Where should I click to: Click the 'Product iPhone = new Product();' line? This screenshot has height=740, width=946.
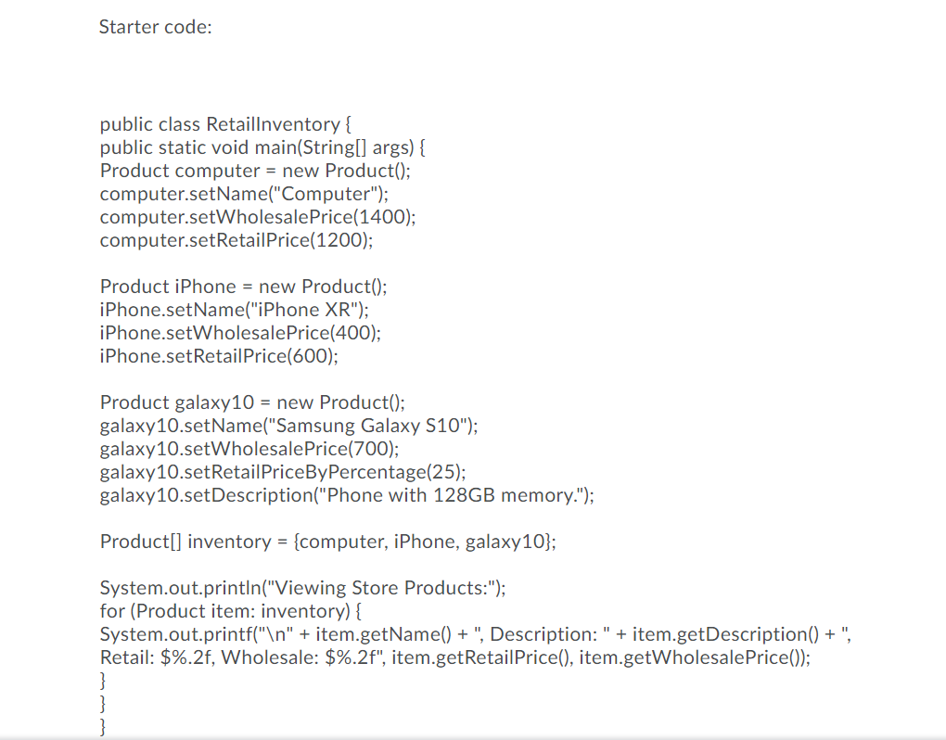(x=244, y=287)
